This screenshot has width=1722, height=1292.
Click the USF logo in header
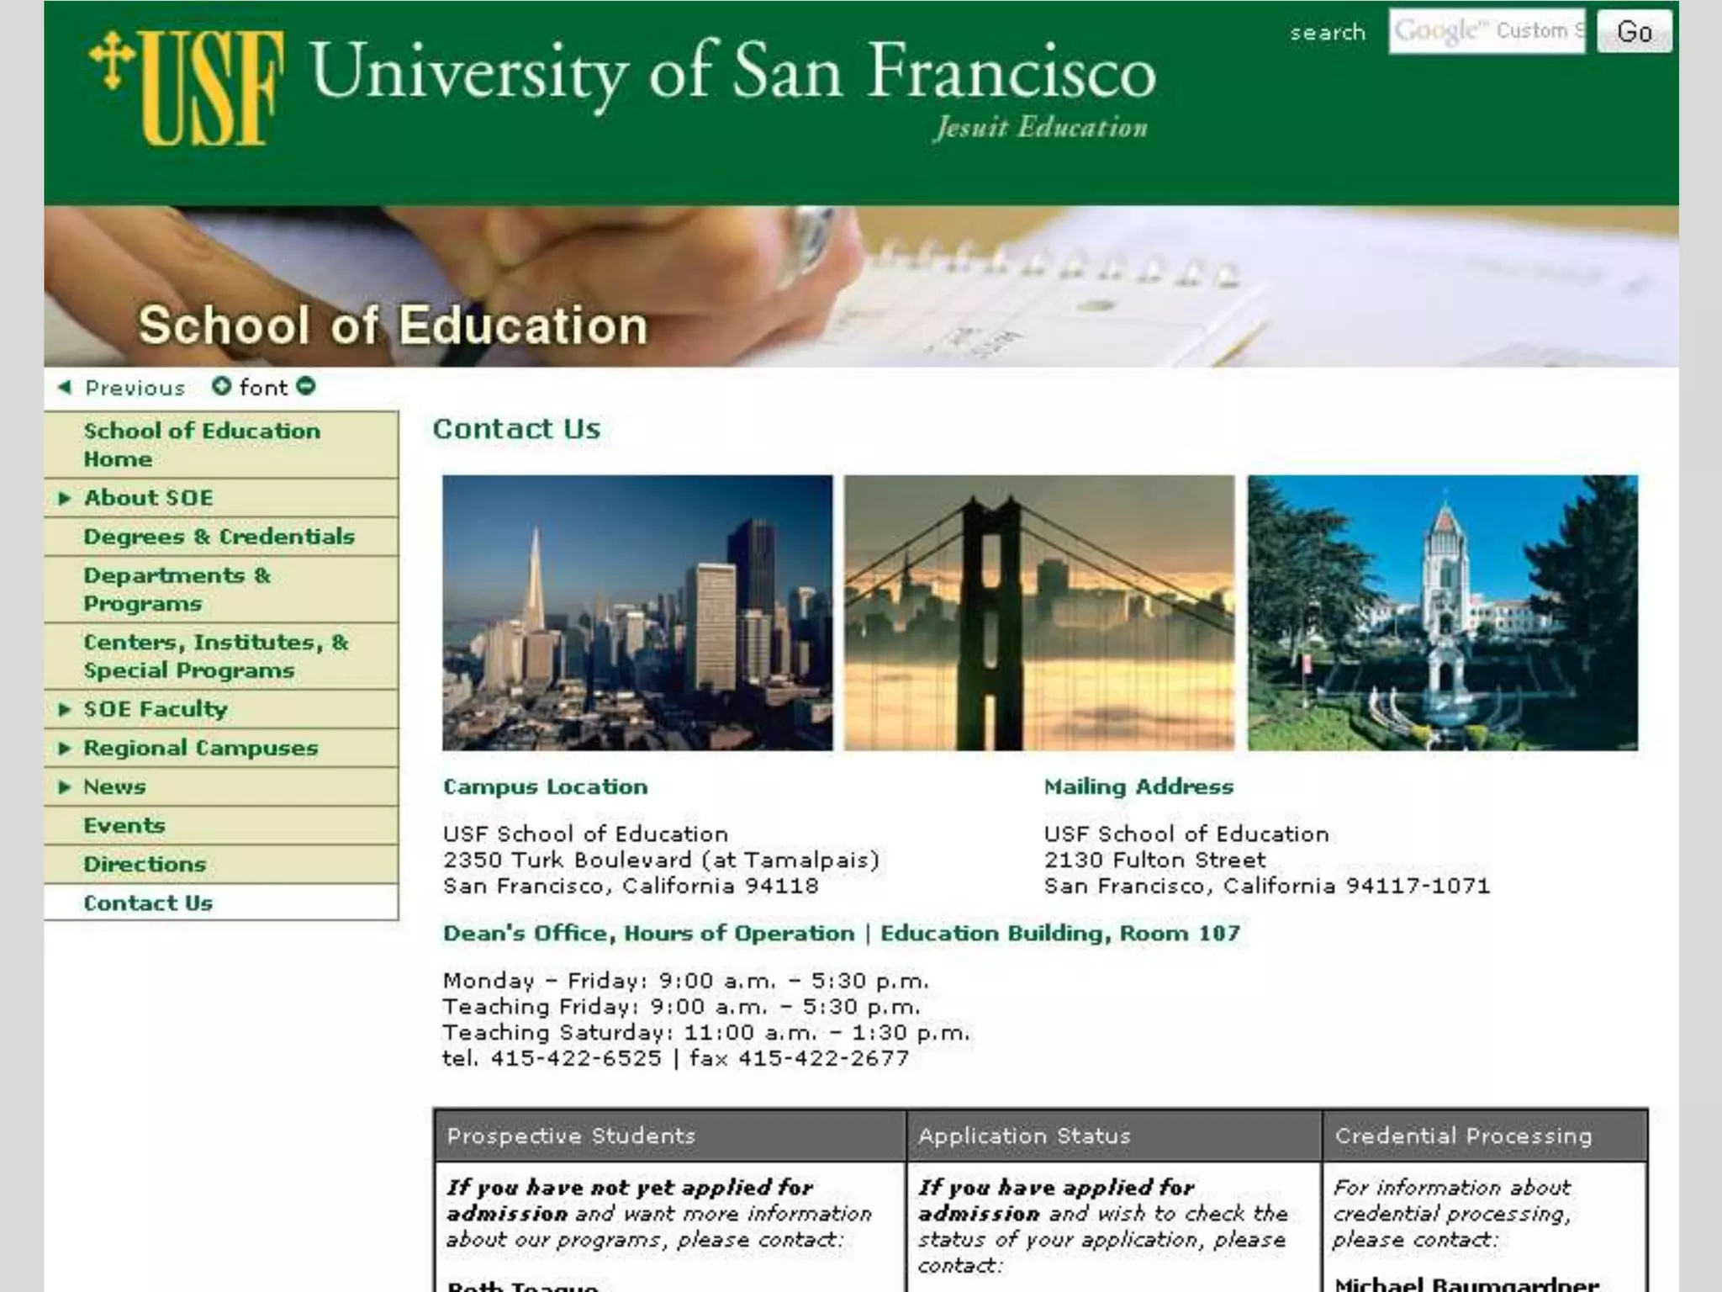pos(187,87)
